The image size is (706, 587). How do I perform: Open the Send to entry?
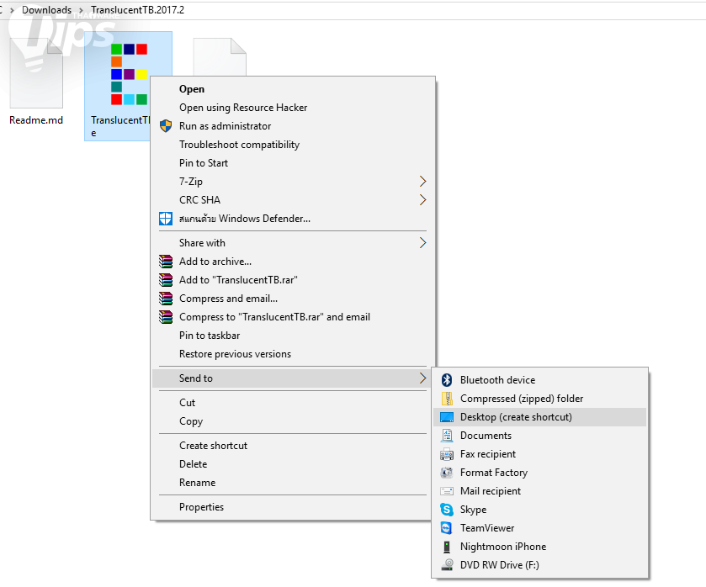tap(293, 378)
